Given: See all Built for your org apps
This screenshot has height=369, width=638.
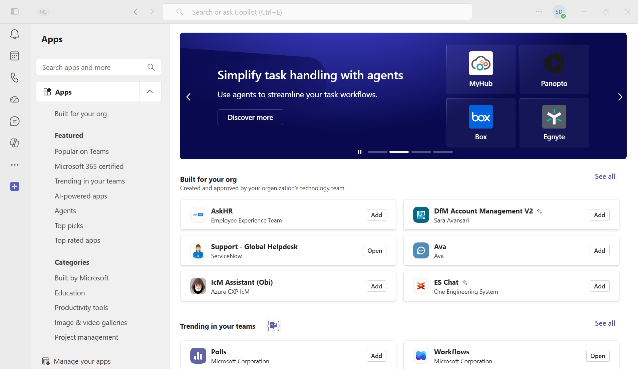Looking at the screenshot, I should tap(605, 177).
